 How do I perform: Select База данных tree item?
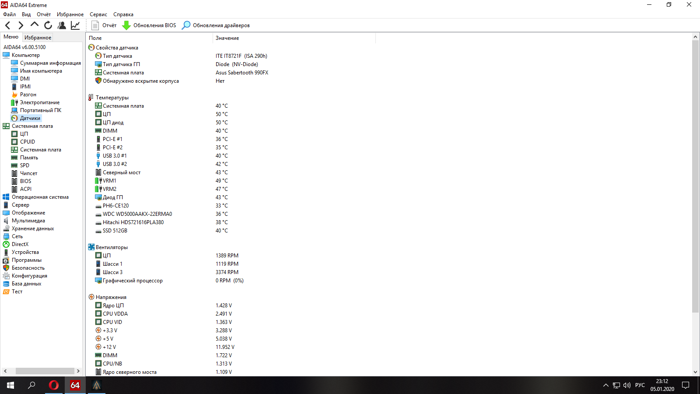coord(26,284)
